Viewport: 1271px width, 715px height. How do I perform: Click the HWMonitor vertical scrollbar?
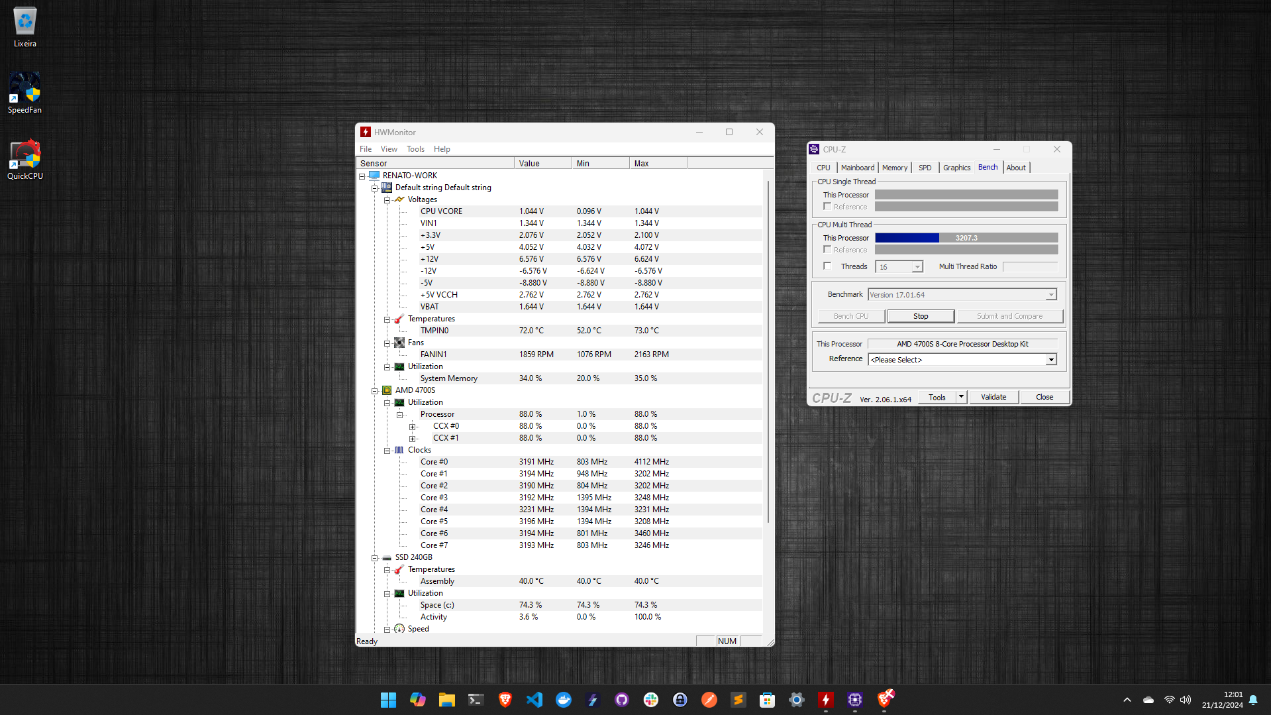tap(768, 351)
